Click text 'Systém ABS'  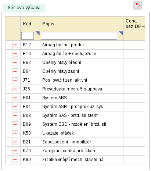click(x=54, y=98)
